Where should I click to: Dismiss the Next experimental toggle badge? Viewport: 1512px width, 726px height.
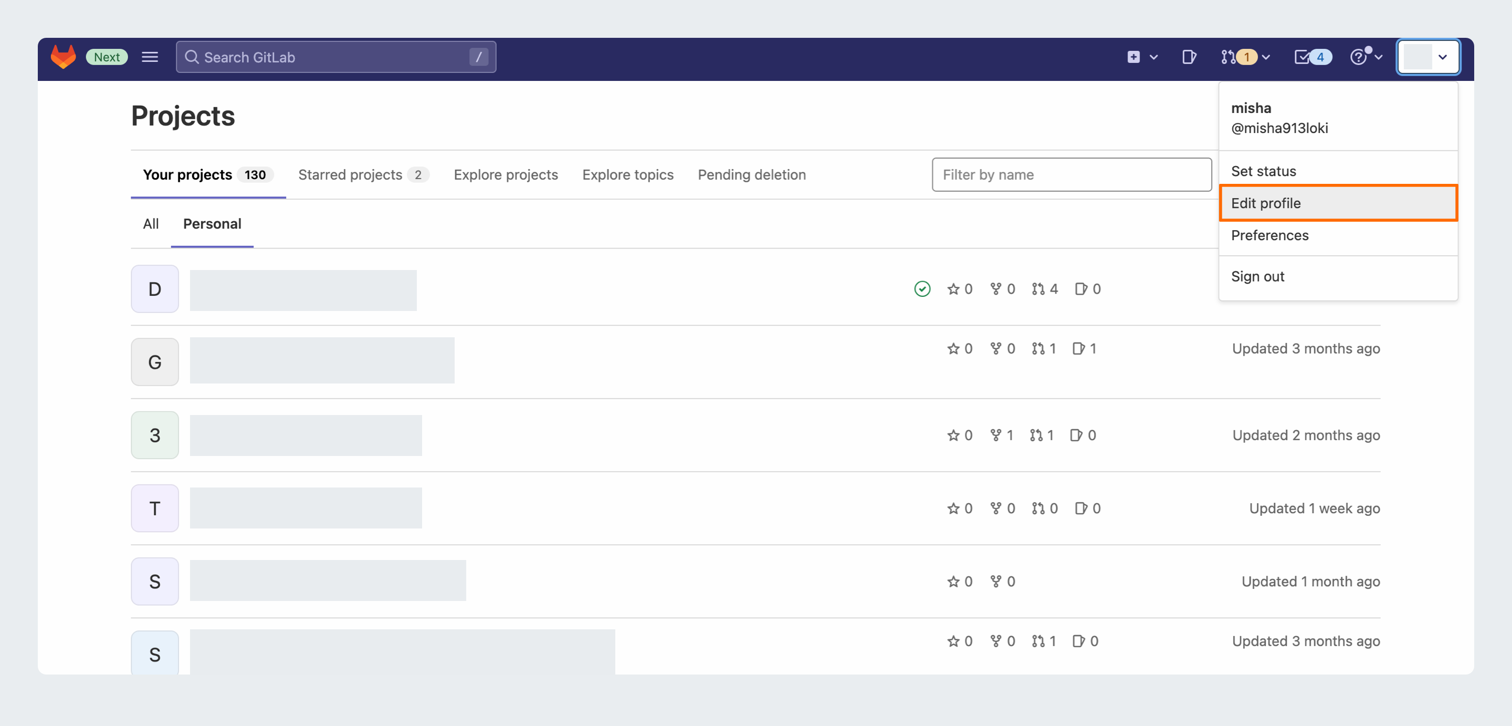coord(106,56)
